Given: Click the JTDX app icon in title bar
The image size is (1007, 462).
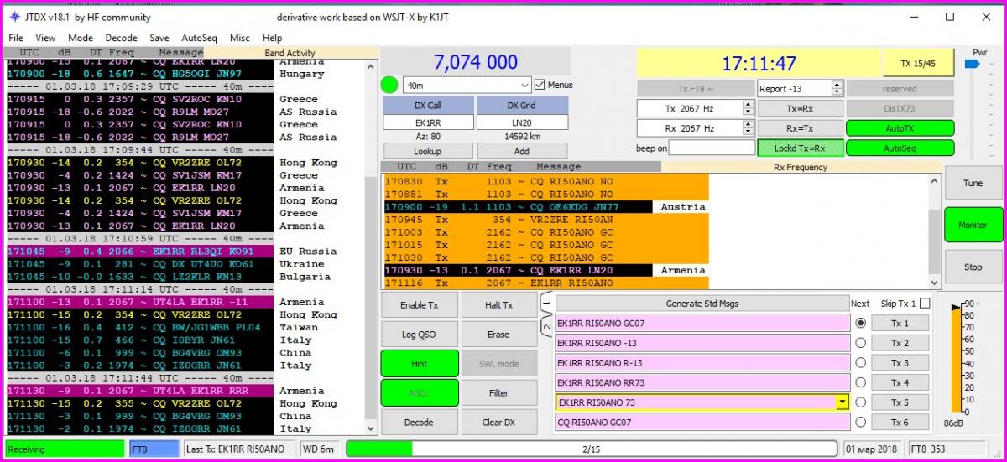Looking at the screenshot, I should point(14,17).
